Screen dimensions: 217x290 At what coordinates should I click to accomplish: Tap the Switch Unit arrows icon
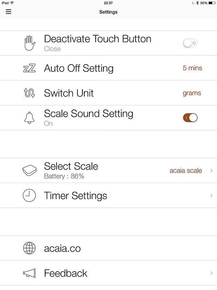[29, 93]
